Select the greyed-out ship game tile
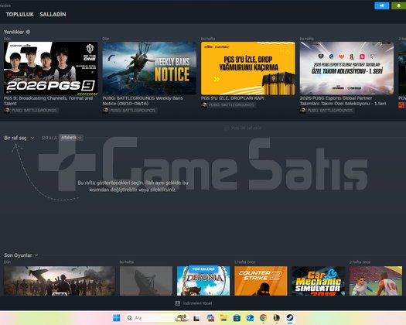The height and width of the screenshot is (325, 406). tap(146, 281)
